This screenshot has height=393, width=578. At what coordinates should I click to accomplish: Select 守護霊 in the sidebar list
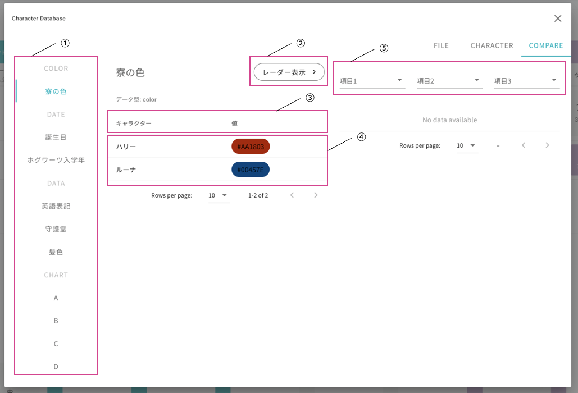point(56,229)
